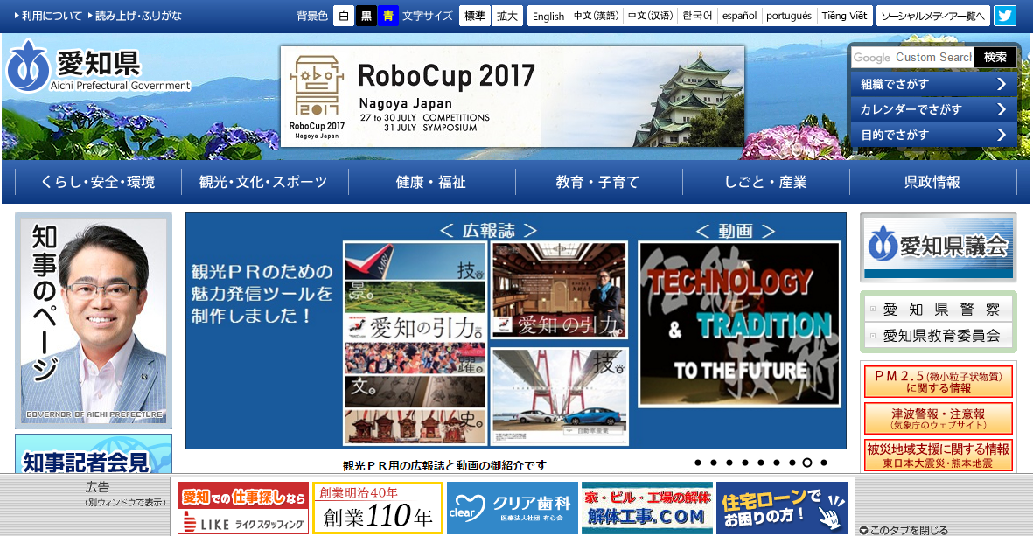This screenshot has height=536, width=1033.
Task: Open 利用について link
Action: click(48, 16)
